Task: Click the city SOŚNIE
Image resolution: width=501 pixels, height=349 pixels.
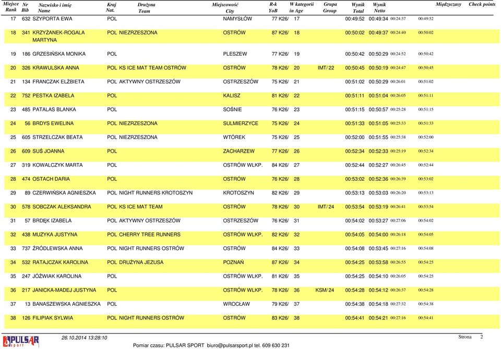Action: [x=232, y=109]
